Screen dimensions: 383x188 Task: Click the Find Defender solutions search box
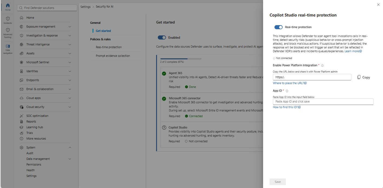click(47, 8)
